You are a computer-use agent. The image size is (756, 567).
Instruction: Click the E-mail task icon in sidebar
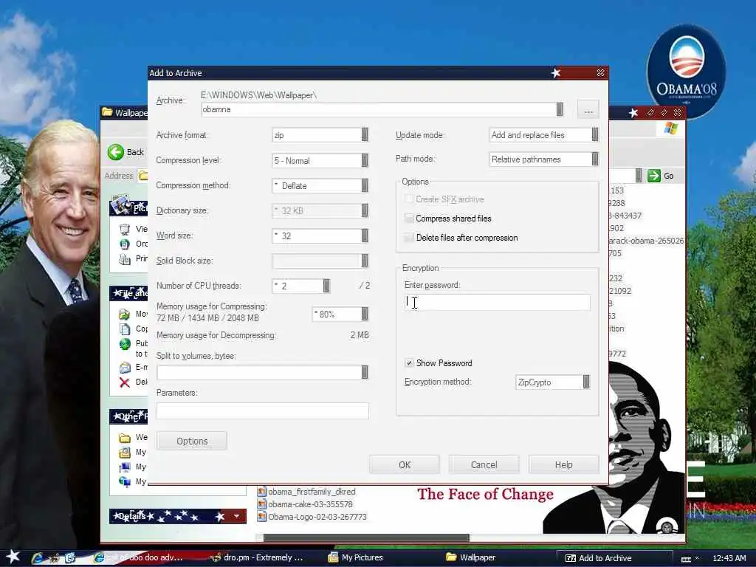pos(124,368)
